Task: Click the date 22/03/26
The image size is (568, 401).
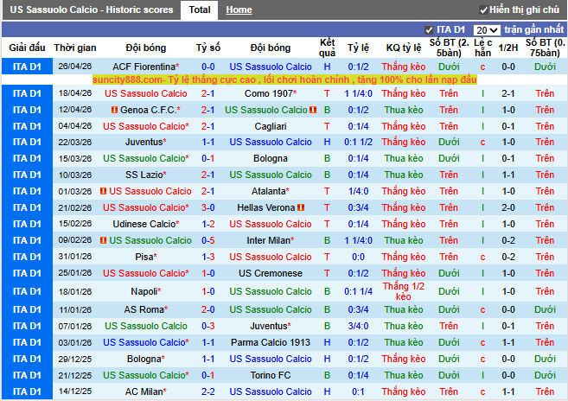Action: tap(75, 142)
